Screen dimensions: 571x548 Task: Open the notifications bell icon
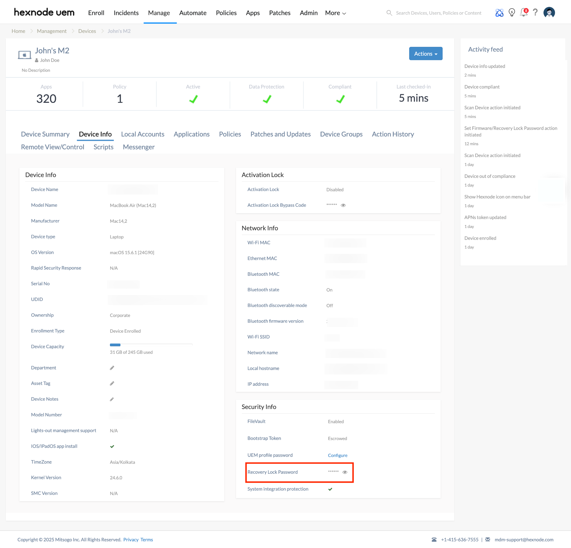click(523, 13)
